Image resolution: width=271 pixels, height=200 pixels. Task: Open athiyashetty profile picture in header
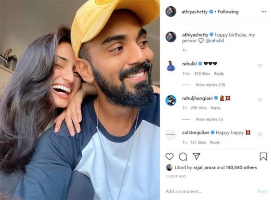tap(171, 12)
